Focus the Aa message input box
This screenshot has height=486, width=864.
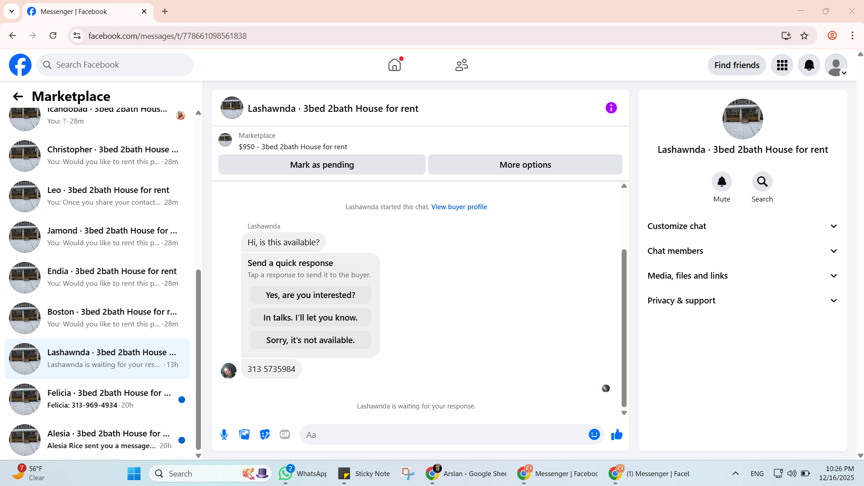coord(444,435)
